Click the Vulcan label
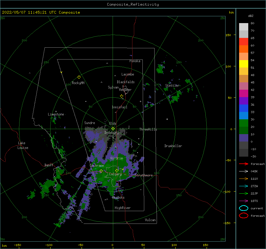266x249 pixels. pos(150,220)
